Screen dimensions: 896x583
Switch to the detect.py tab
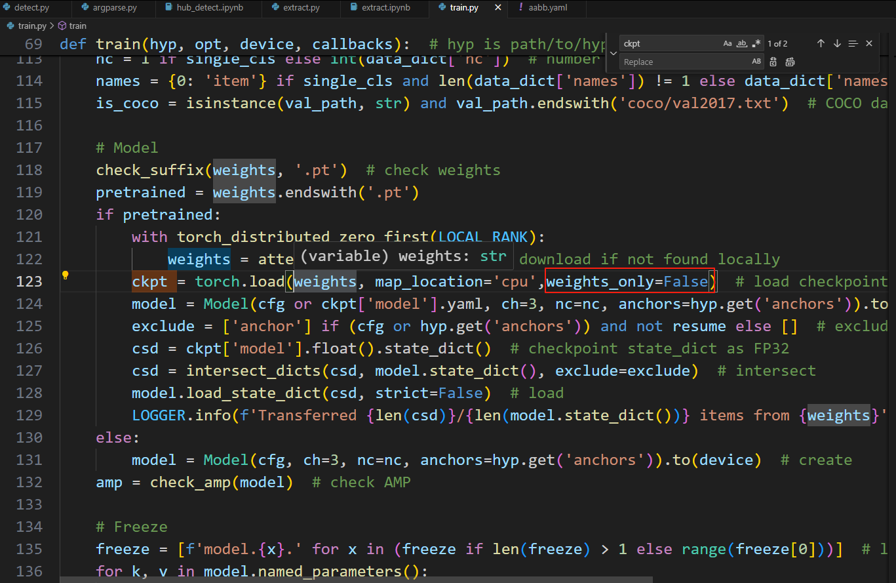[29, 9]
